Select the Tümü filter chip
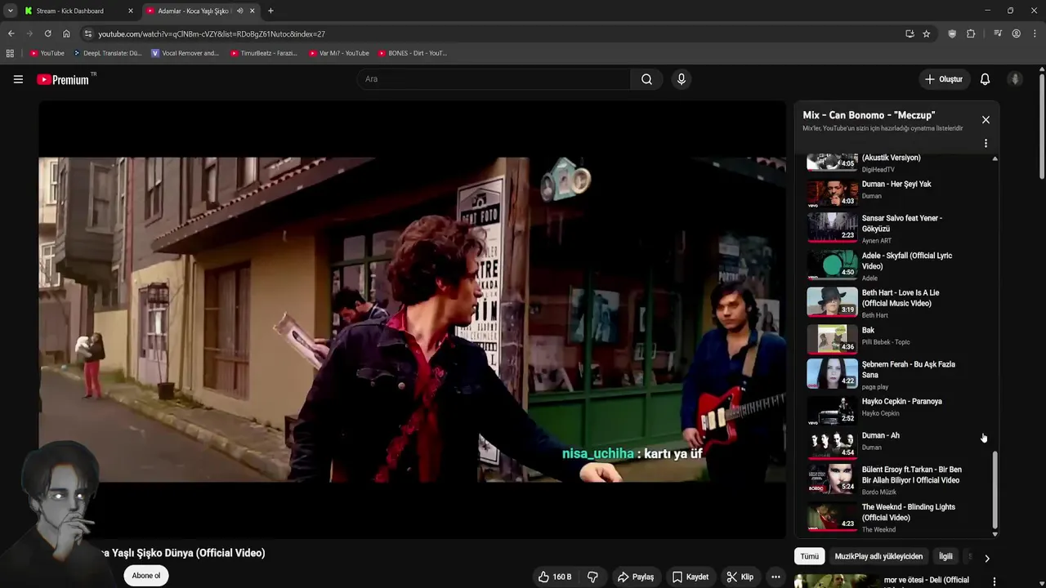The image size is (1046, 588). 809,556
